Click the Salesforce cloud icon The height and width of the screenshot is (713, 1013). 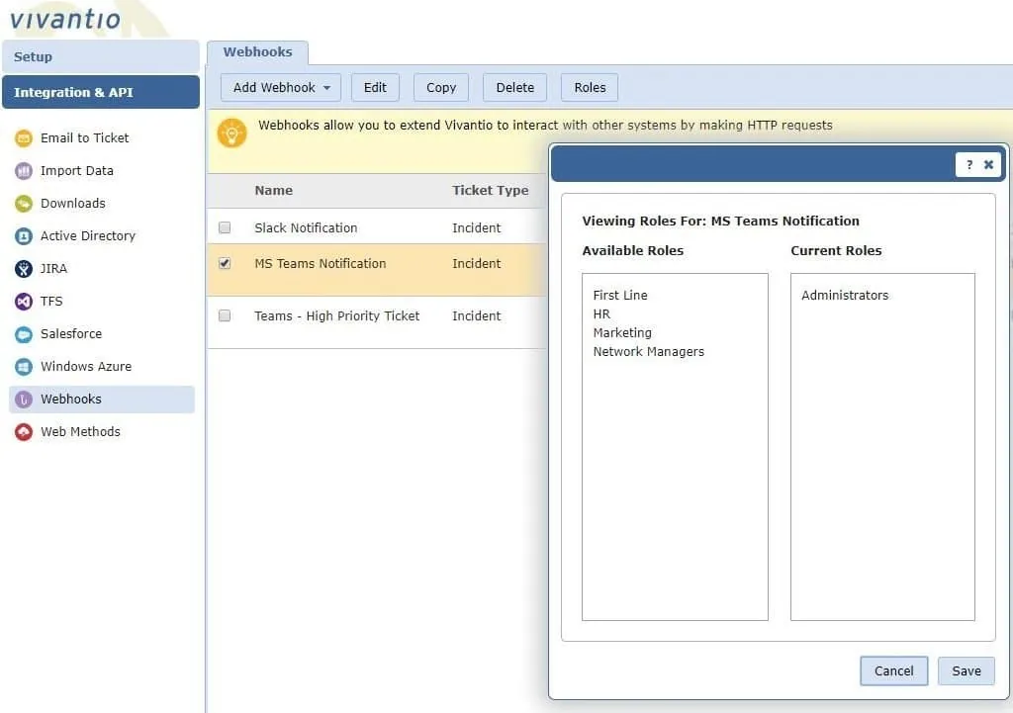24,334
